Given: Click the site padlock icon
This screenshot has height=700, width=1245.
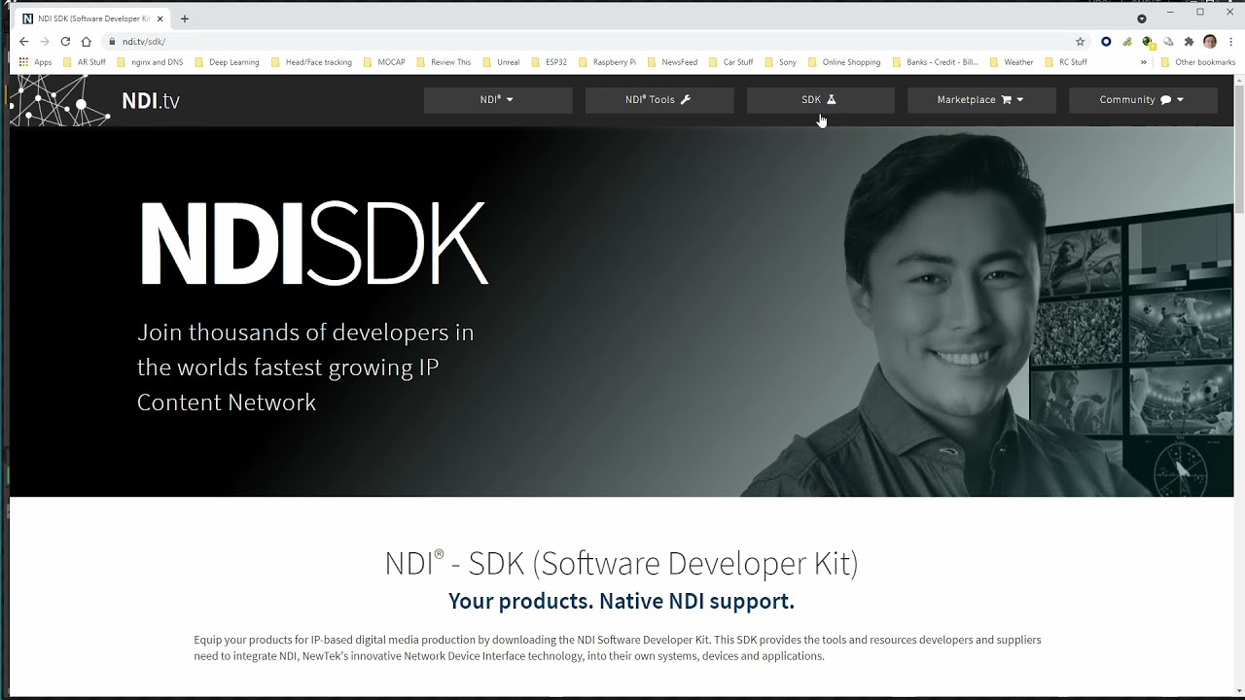Looking at the screenshot, I should pyautogui.click(x=113, y=42).
